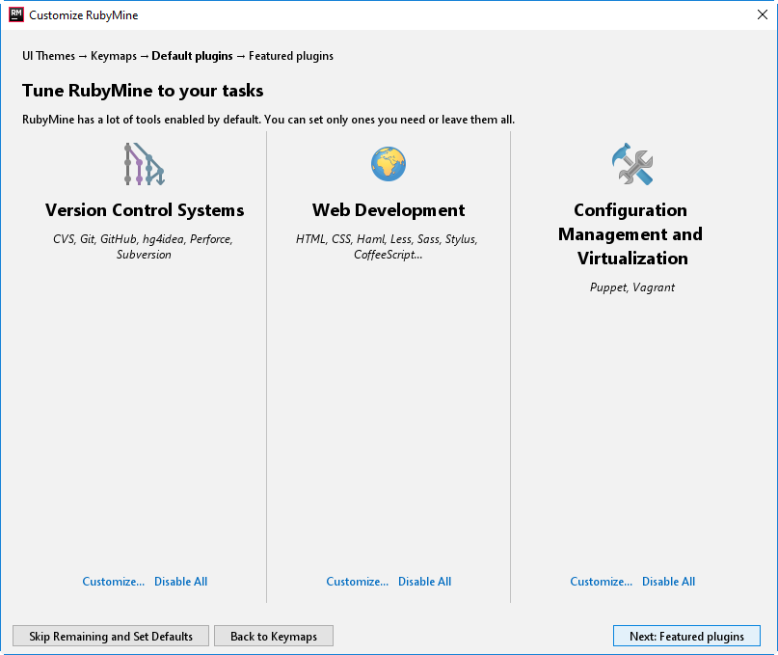Select Featured plugins breadcrumb step
The image size is (778, 655).
(x=291, y=56)
